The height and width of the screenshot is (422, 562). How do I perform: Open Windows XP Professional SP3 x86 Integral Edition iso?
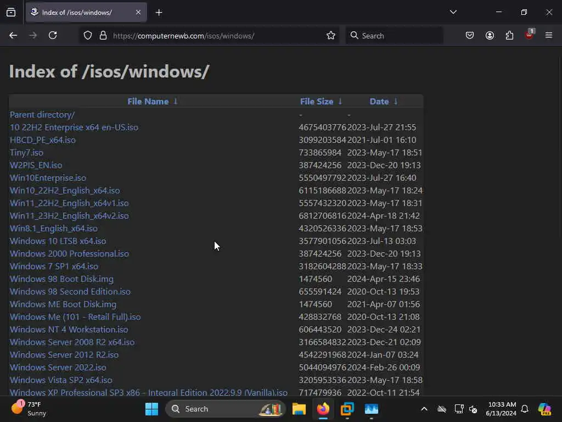point(148,392)
